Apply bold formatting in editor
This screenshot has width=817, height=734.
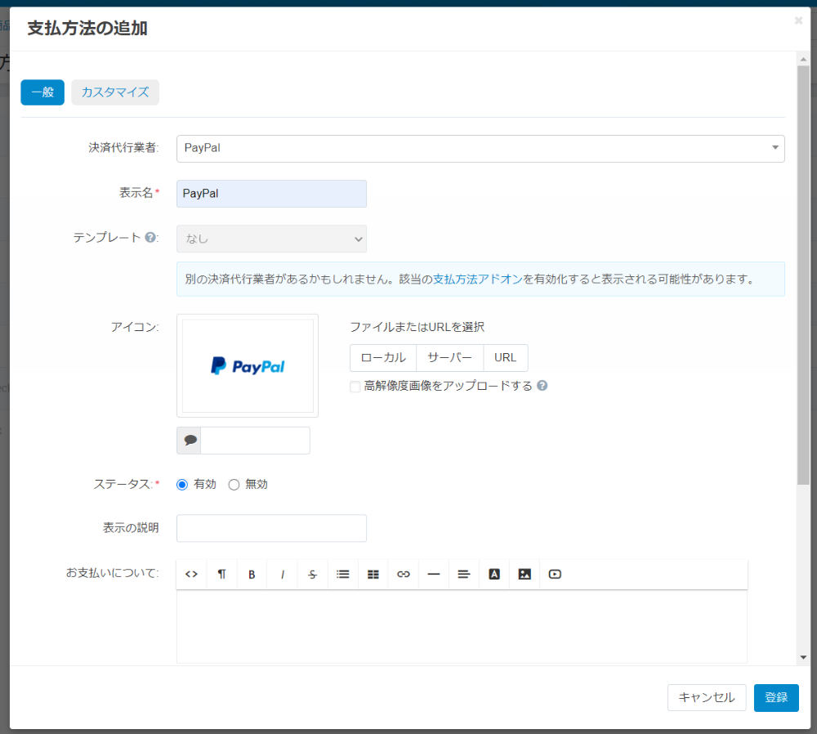point(252,574)
